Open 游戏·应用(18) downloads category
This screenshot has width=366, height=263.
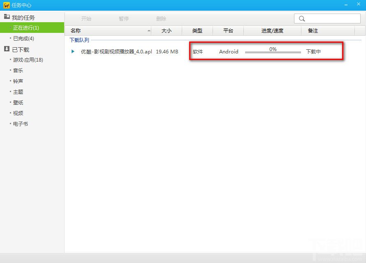pos(28,60)
